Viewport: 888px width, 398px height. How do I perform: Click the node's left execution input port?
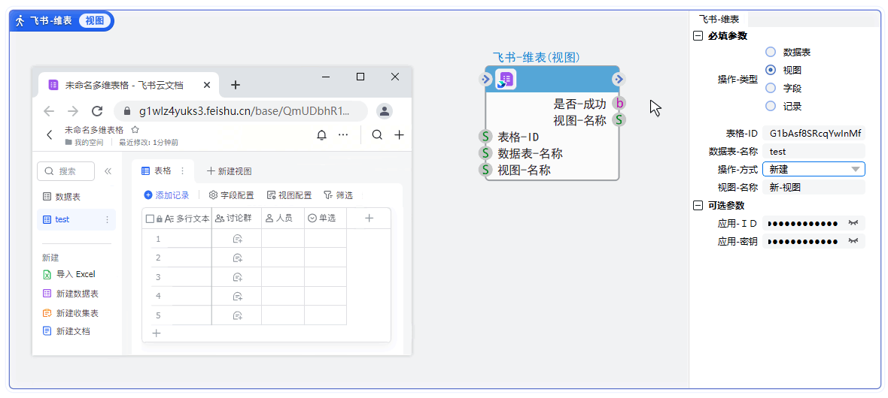click(x=485, y=79)
